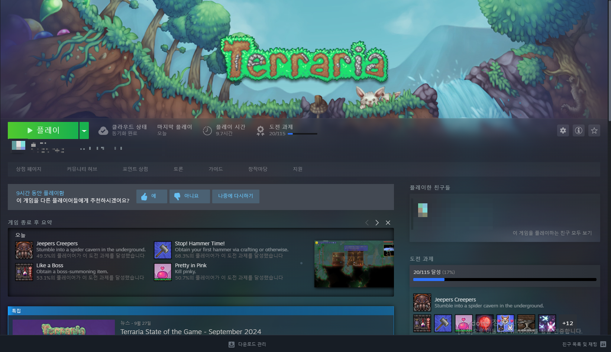Click the header achievements progress bar
The width and height of the screenshot is (611, 352).
click(x=303, y=134)
